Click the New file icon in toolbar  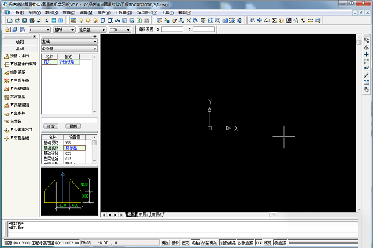pyautogui.click(x=10, y=21)
